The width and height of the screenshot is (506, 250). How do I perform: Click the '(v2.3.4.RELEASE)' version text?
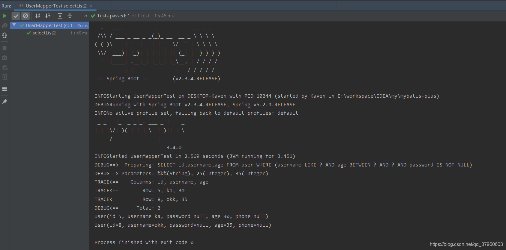[x=196, y=79]
